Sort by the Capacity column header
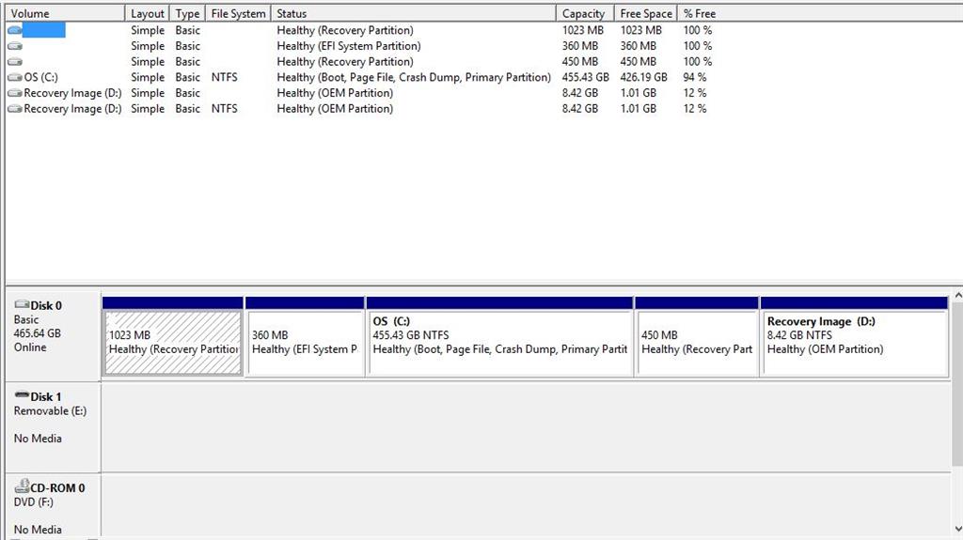Viewport: 963px width, 540px height. pyautogui.click(x=585, y=13)
